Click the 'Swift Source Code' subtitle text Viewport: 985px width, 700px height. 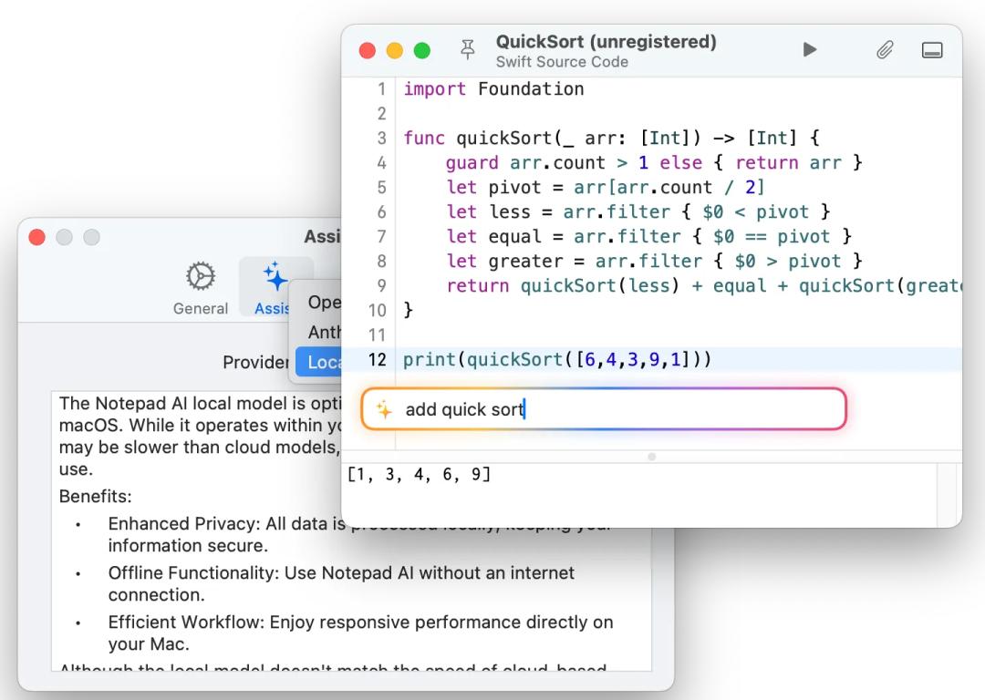562,62
